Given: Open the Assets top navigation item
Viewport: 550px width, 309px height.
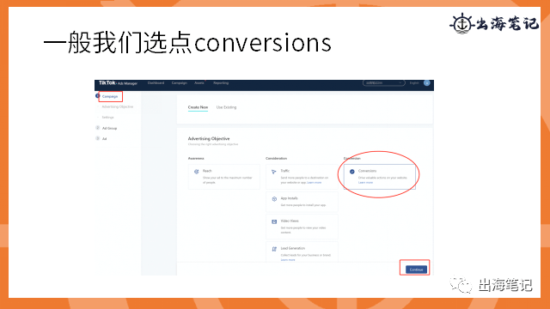Looking at the screenshot, I should coord(199,83).
